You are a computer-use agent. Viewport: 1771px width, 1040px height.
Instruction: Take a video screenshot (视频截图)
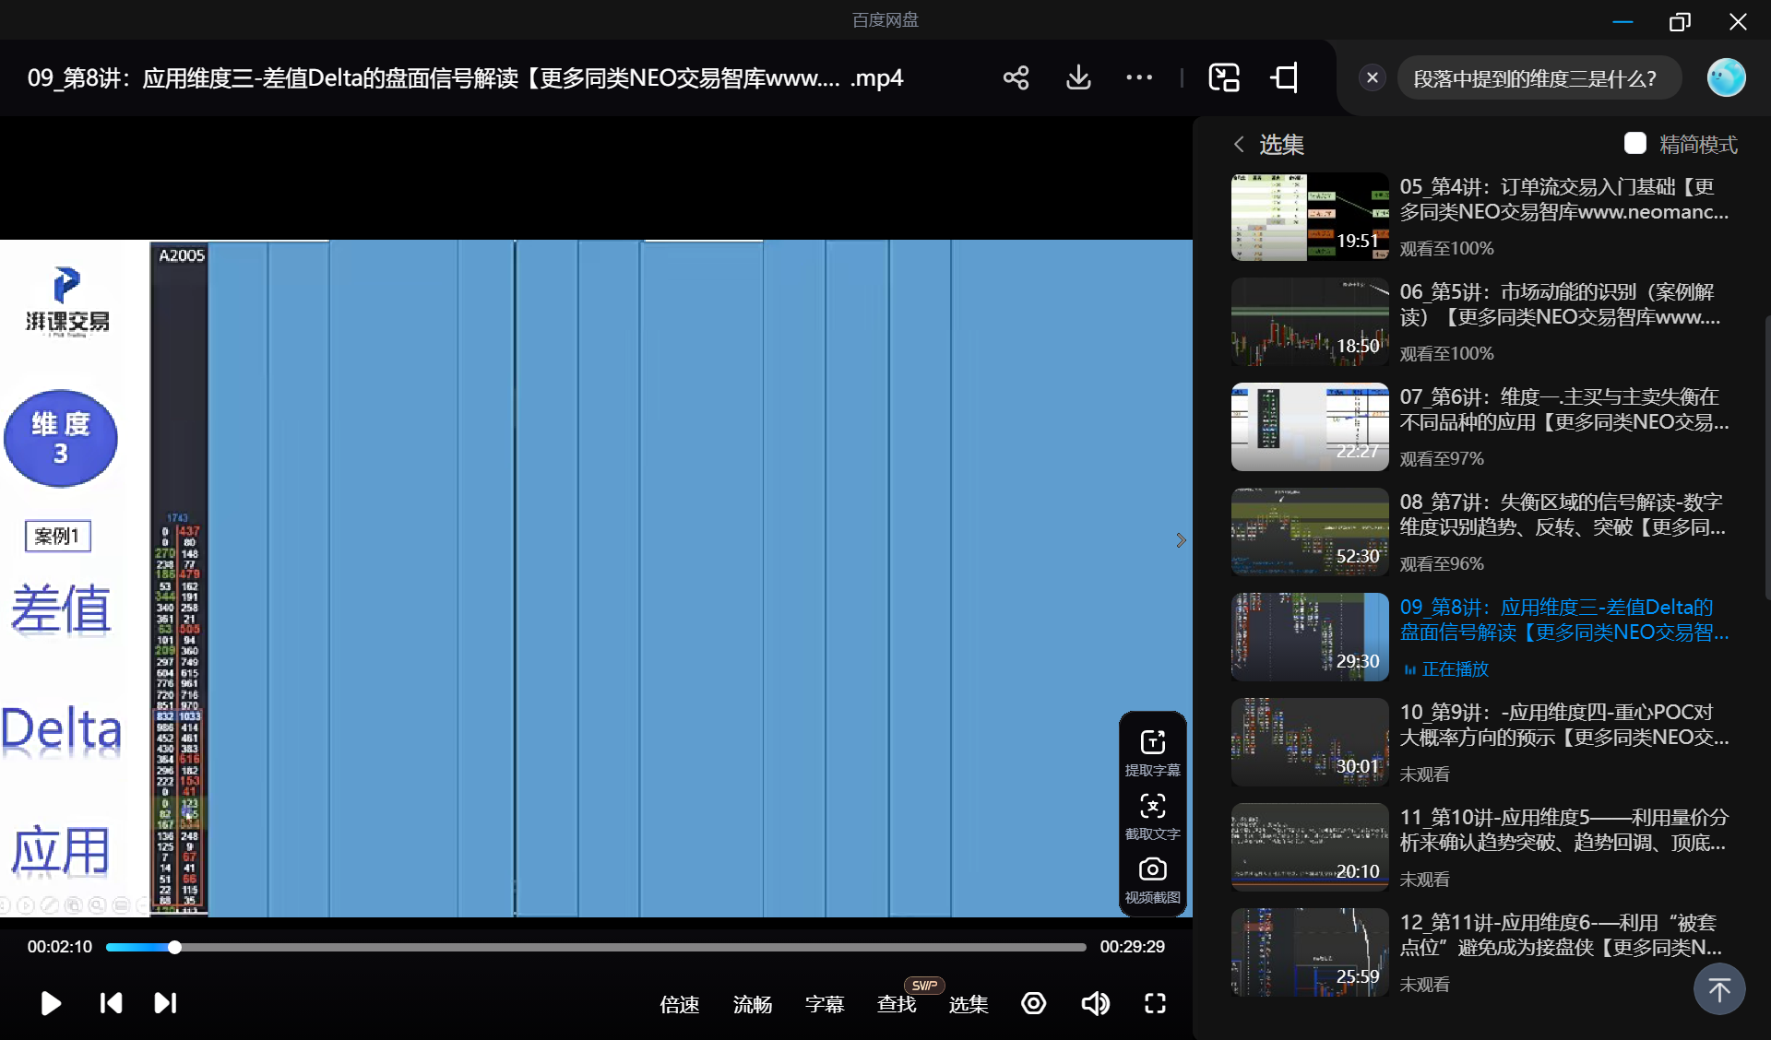click(1152, 869)
